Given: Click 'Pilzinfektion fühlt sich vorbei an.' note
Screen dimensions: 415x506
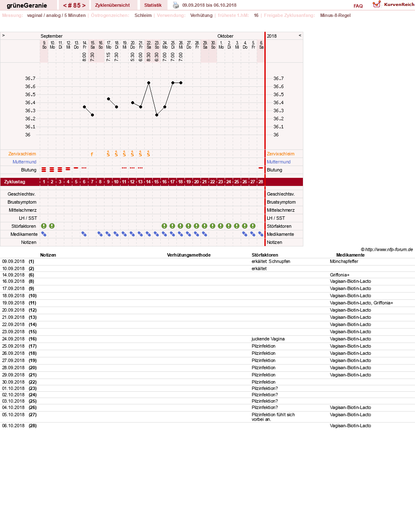Looking at the screenshot, I should pyautogui.click(x=273, y=417).
